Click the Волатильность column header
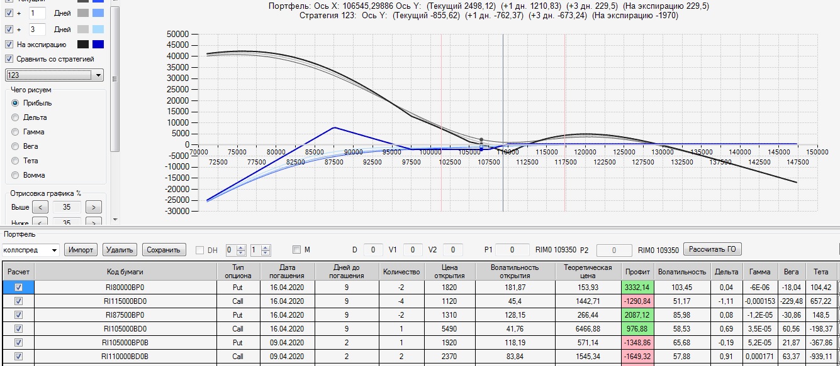 682,271
